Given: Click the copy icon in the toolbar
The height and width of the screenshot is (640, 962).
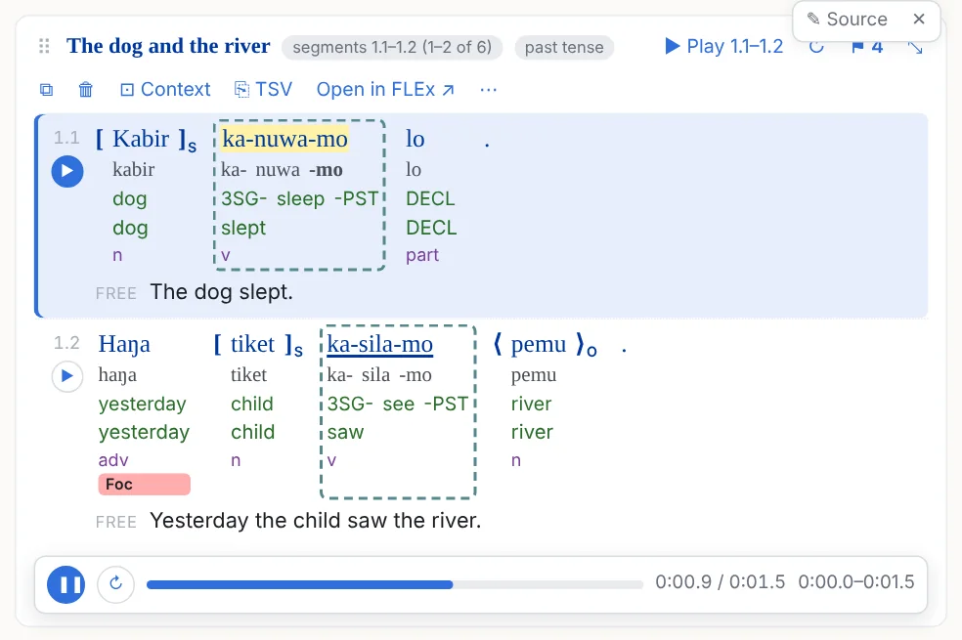Looking at the screenshot, I should tap(46, 90).
